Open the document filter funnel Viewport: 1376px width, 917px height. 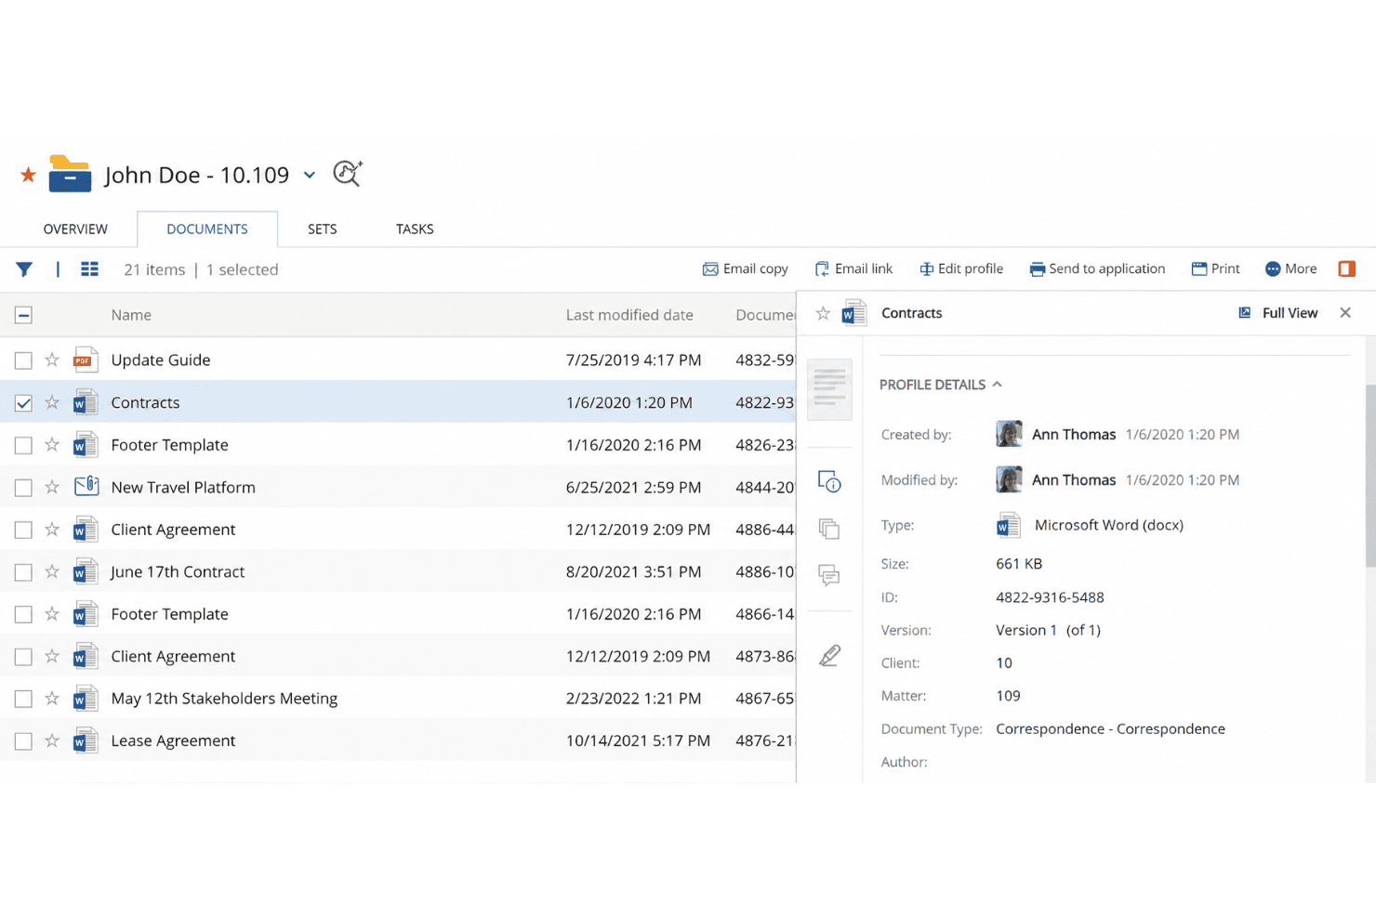coord(24,269)
